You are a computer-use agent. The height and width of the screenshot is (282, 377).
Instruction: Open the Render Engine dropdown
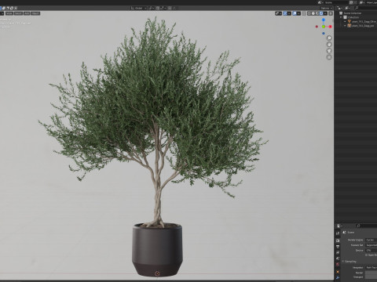372,240
